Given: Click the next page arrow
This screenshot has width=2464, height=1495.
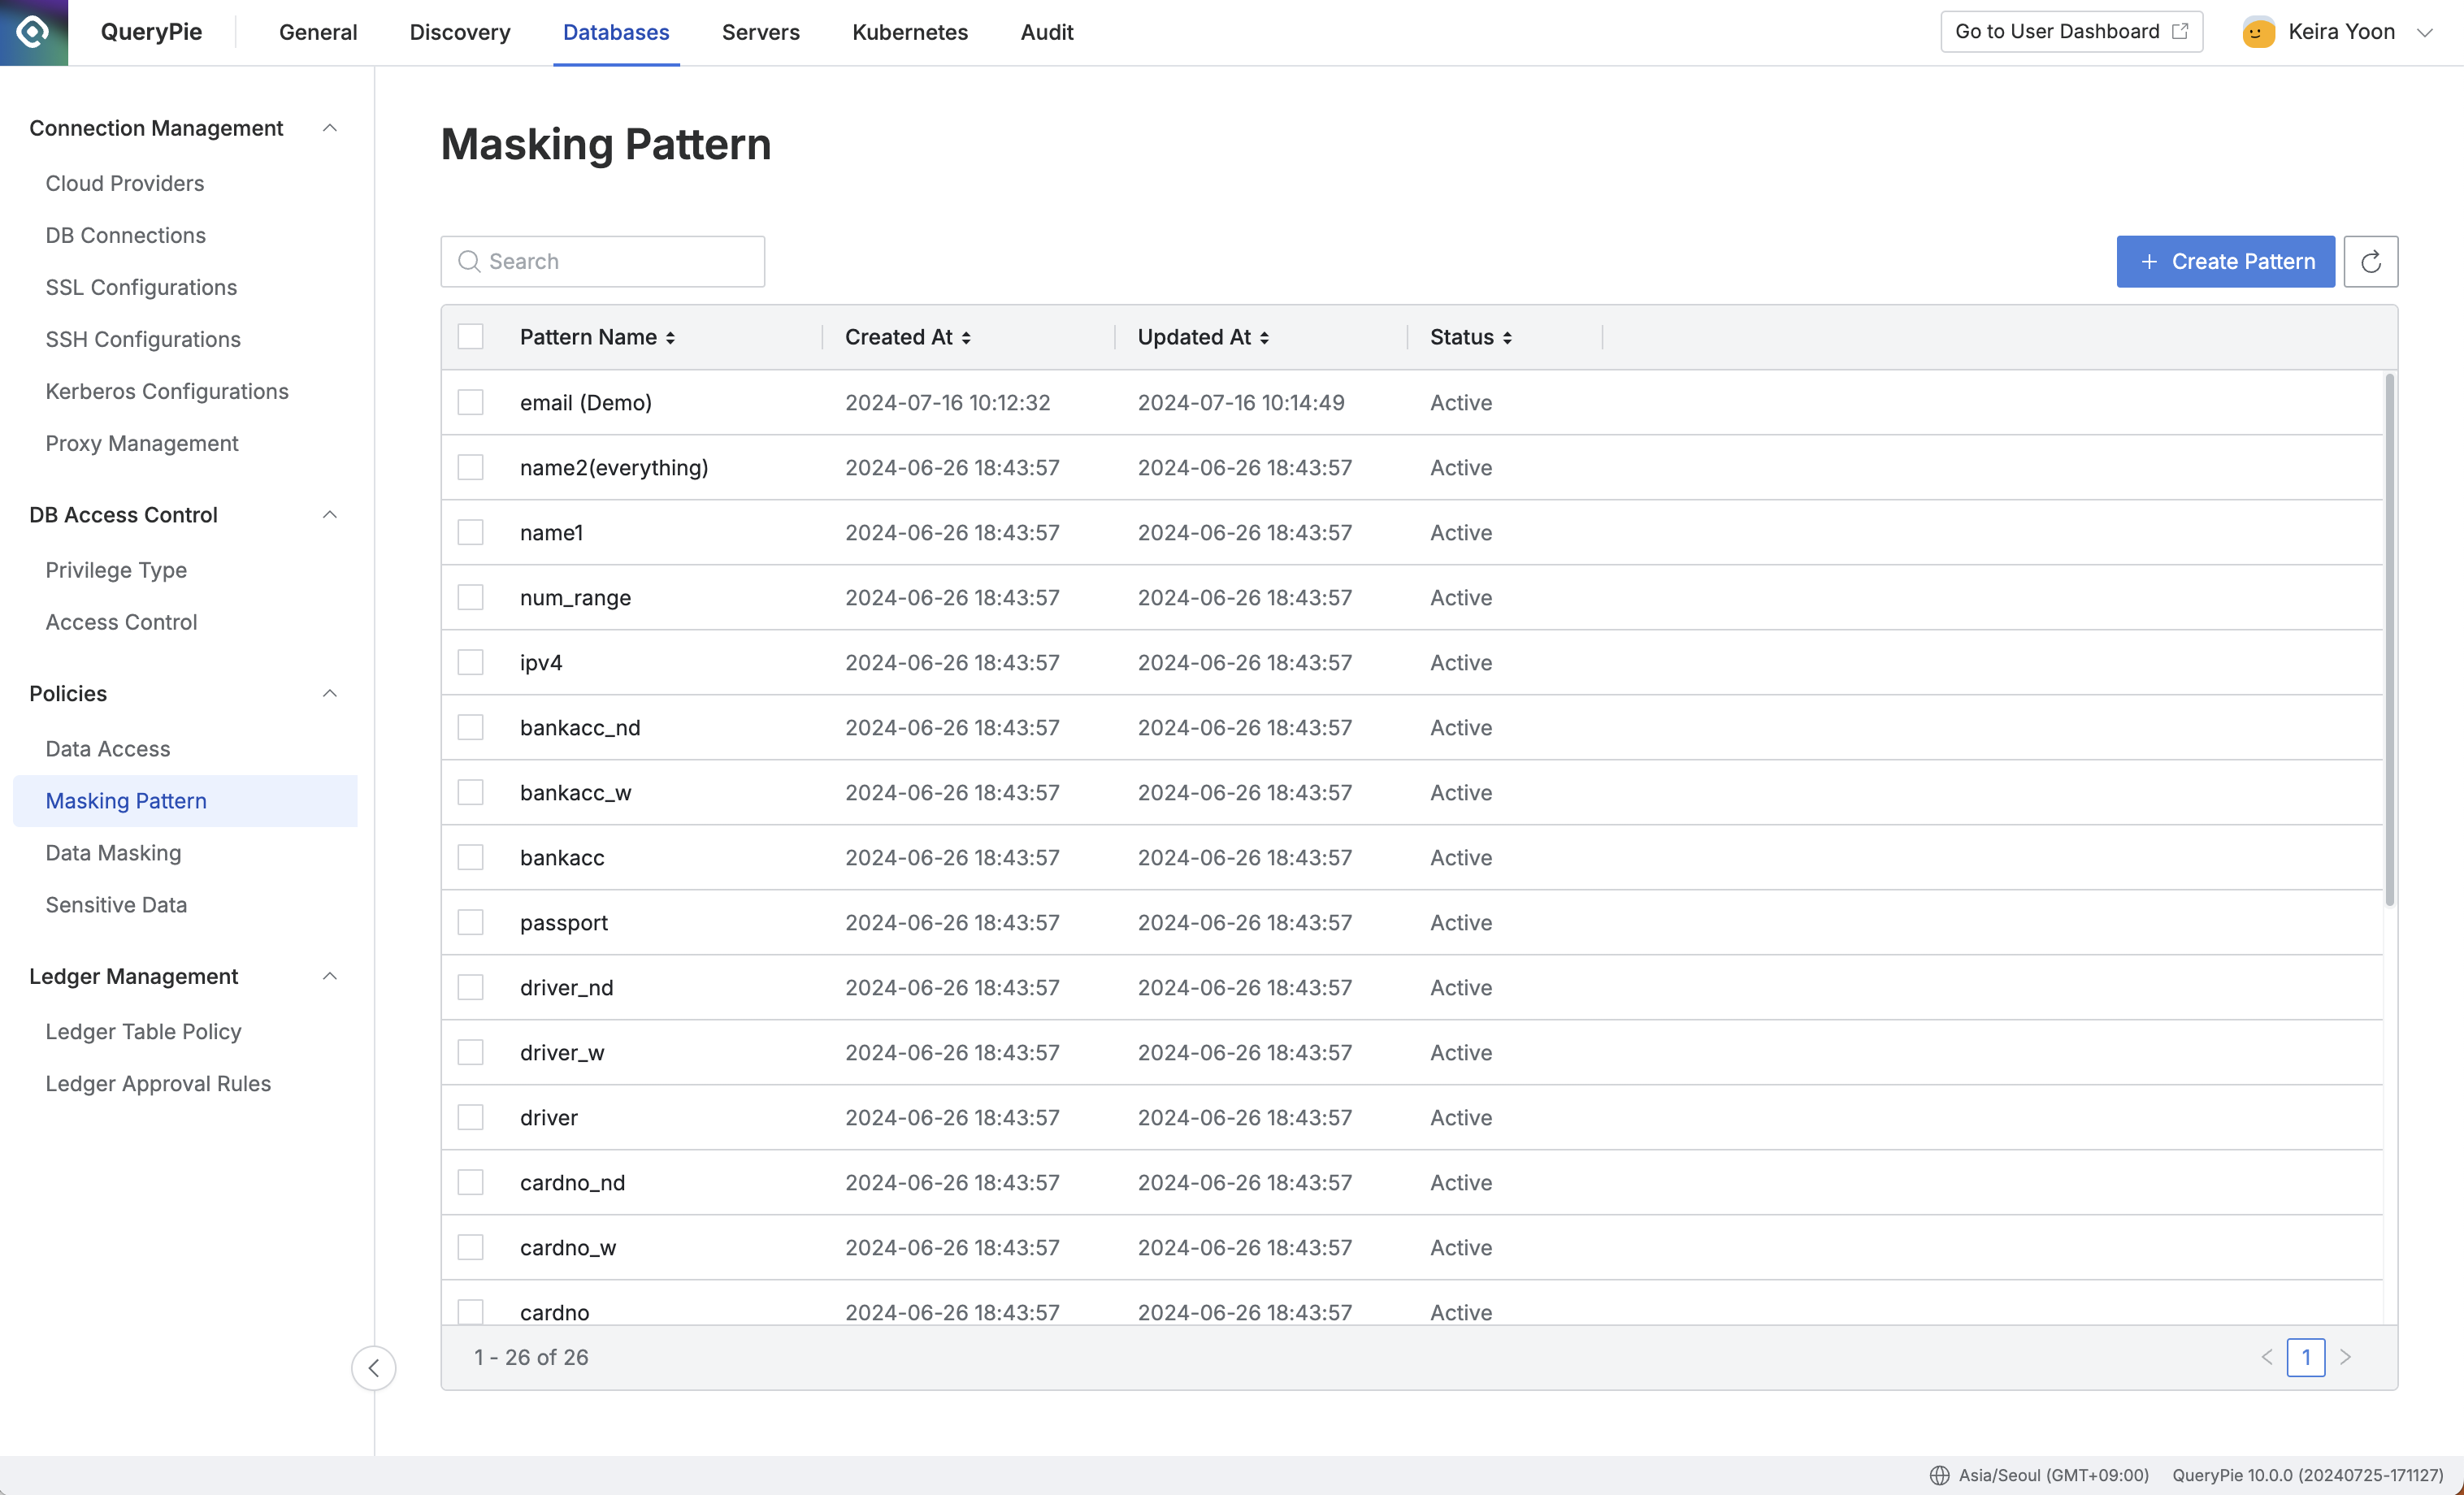Looking at the screenshot, I should pyautogui.click(x=2345, y=1357).
